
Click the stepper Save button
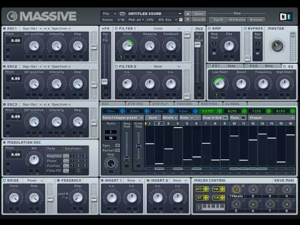(x=152, y=117)
